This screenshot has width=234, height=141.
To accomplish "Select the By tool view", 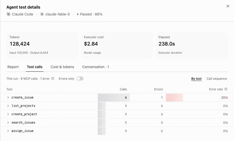I will (x=196, y=78).
